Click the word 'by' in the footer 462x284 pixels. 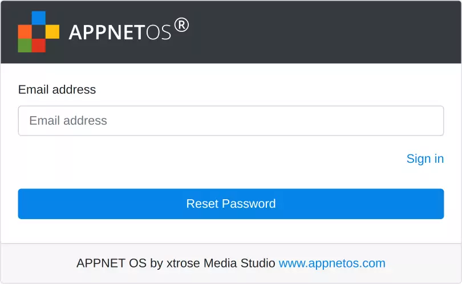(x=157, y=264)
